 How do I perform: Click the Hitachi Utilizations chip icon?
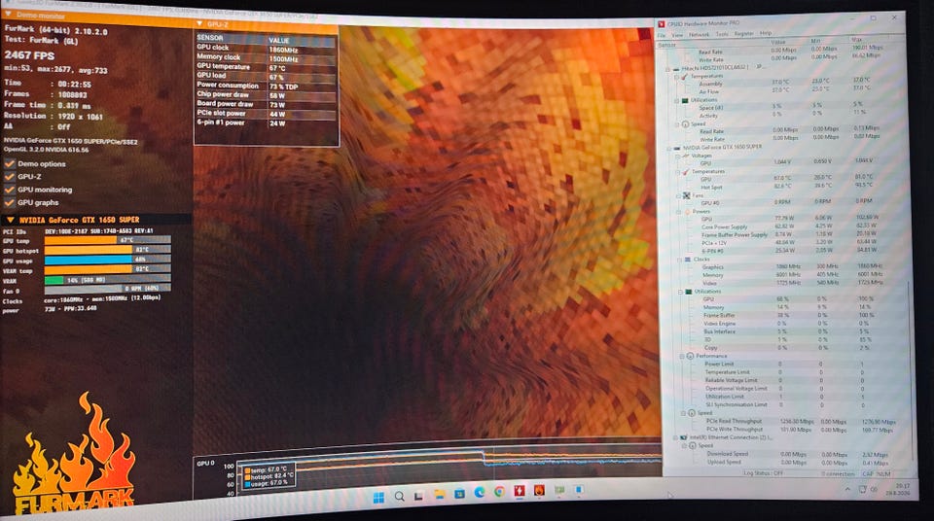pyautogui.click(x=685, y=100)
